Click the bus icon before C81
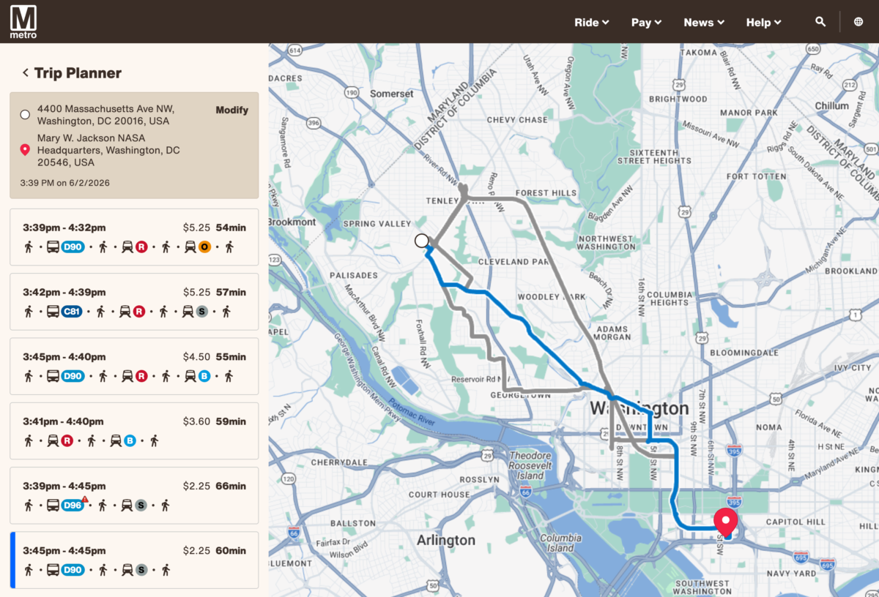 tap(53, 312)
